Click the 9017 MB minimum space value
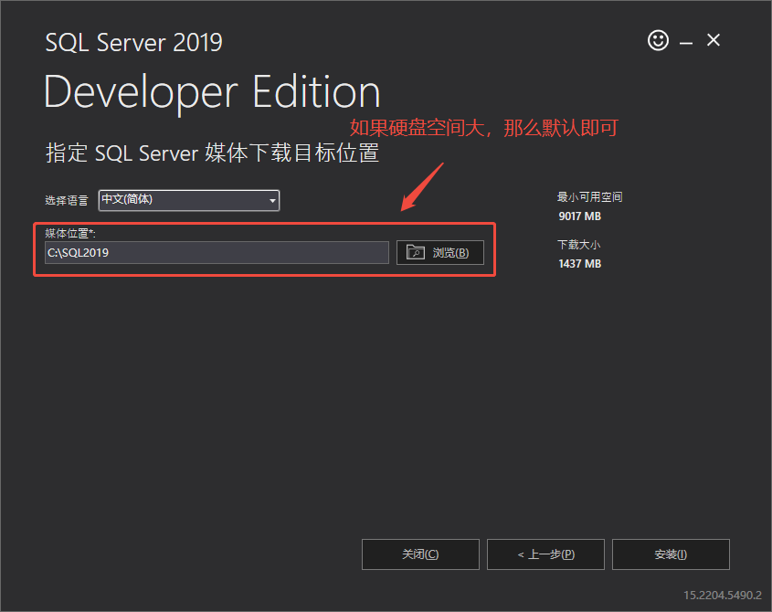The width and height of the screenshot is (772, 612). pyautogui.click(x=579, y=216)
